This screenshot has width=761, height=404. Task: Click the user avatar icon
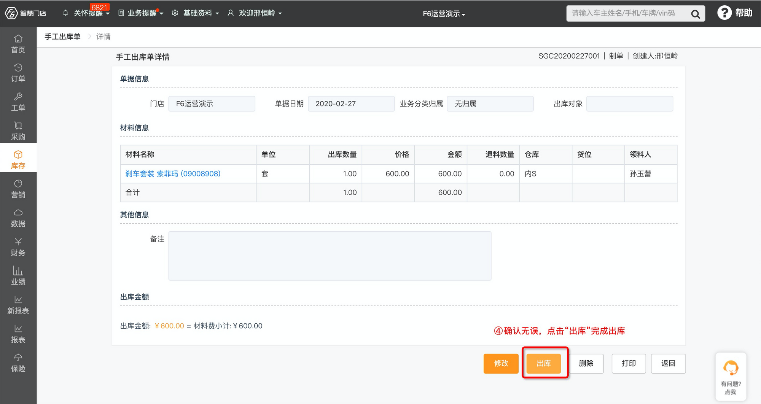pos(231,13)
